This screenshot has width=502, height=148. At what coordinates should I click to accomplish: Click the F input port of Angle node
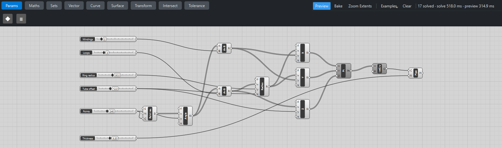(x=179, y=108)
